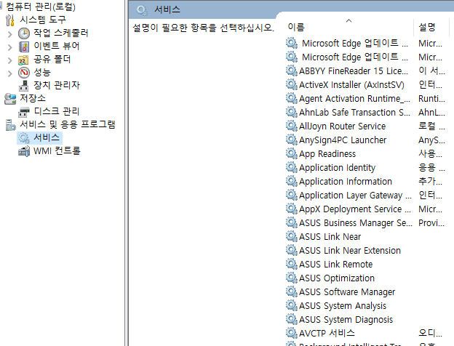Expand the 공유 폴더 tree node
Image resolution: width=454 pixels, height=346 pixels.
pos(10,60)
